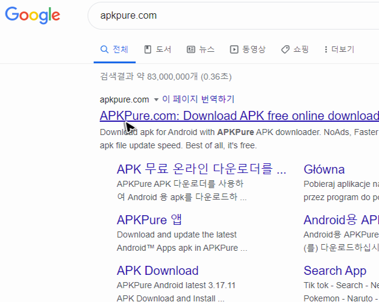Open the Google logo homepage link
Screen dimensions: 379x302
click(x=33, y=15)
